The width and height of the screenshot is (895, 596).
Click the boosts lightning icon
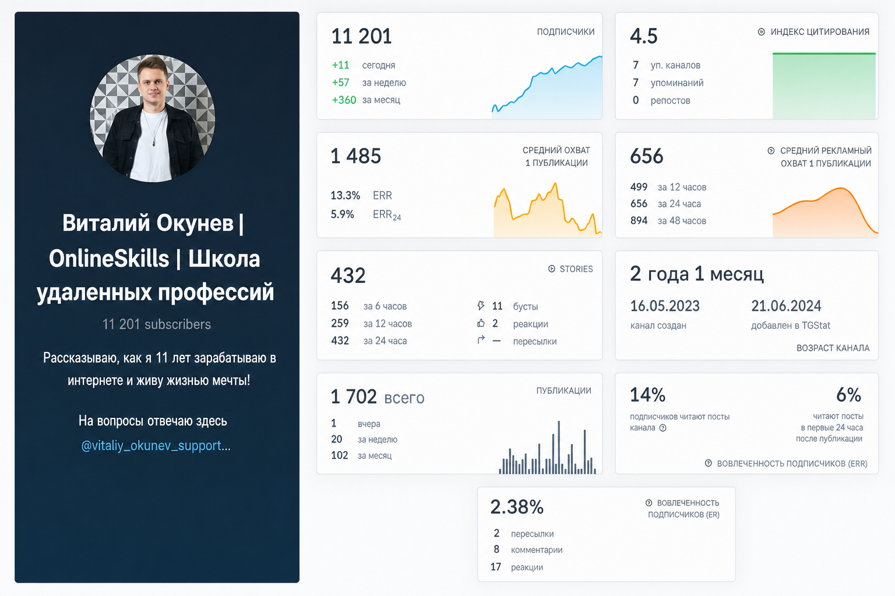[x=481, y=306]
